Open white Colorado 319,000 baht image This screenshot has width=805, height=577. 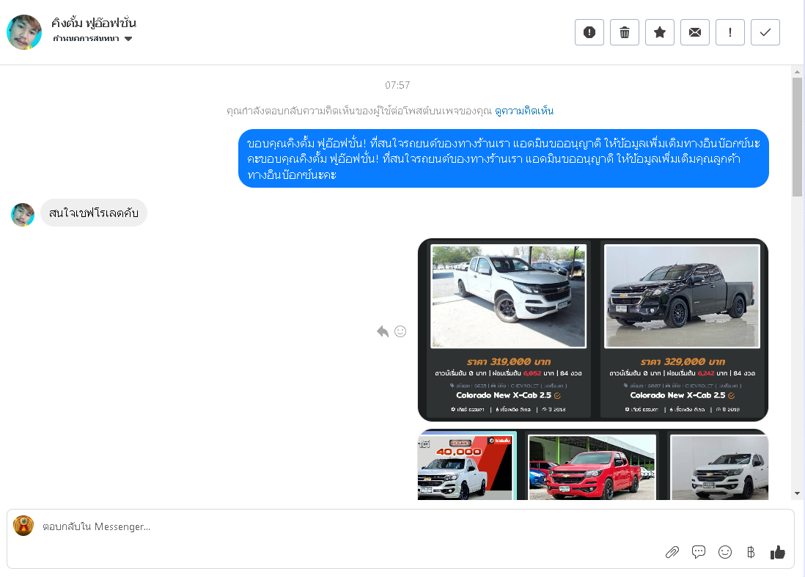point(508,296)
